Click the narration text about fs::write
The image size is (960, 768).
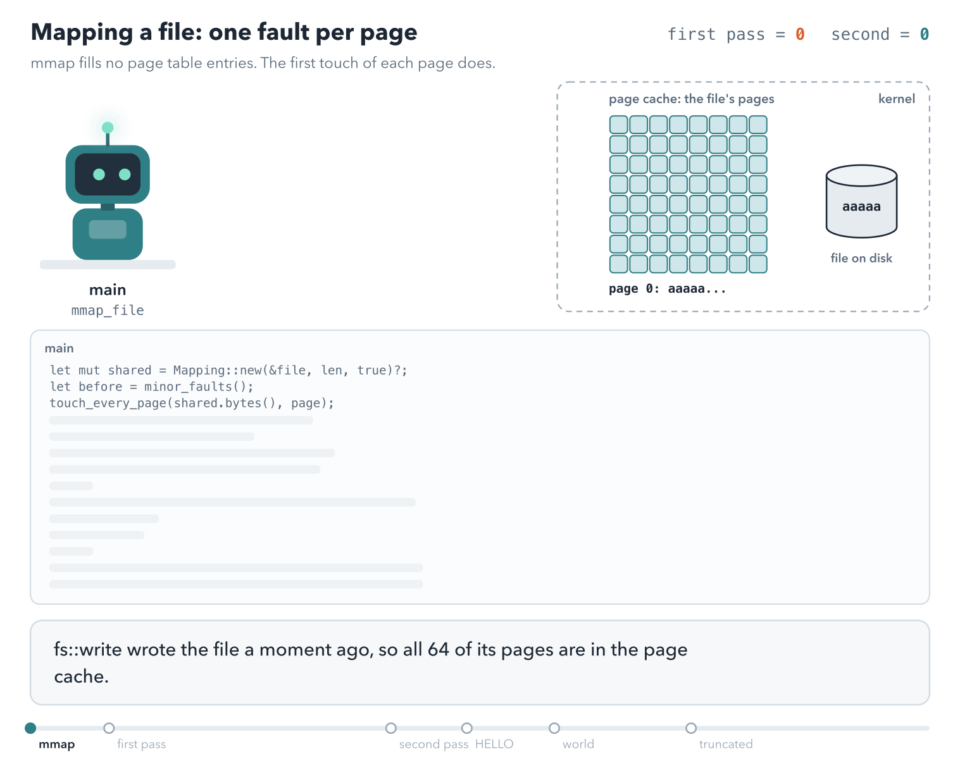pos(370,663)
